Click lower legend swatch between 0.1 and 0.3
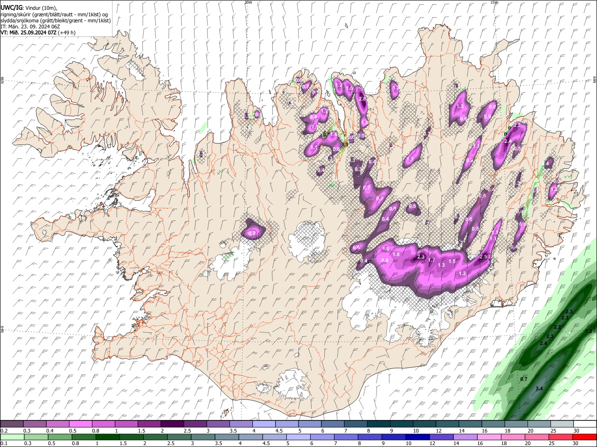Screen dimensions: 597x447 [12, 437]
